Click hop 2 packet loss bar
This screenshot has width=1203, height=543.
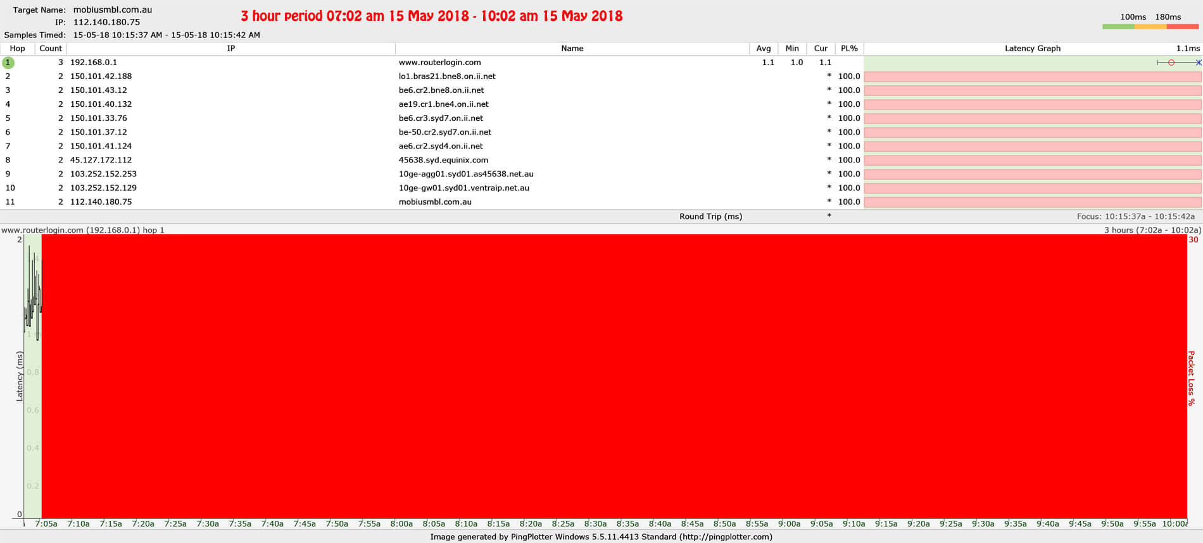1033,76
